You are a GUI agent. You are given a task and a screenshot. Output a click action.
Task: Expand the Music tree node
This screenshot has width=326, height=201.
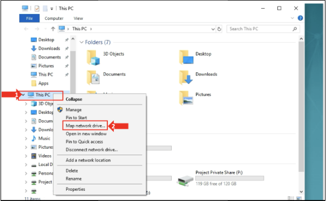pyautogui.click(x=26, y=138)
